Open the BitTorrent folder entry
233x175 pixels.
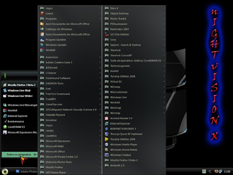(70, 68)
